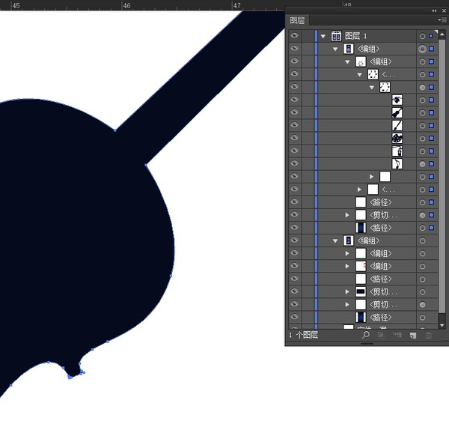This screenshot has height=439, width=449.
Task: Hide the palette thumbnail sublayer via eye
Action: [294, 138]
